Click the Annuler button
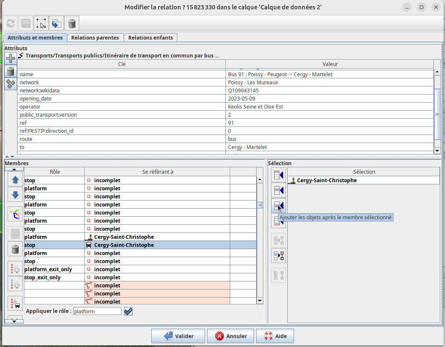The width and height of the screenshot is (445, 347). (231, 336)
